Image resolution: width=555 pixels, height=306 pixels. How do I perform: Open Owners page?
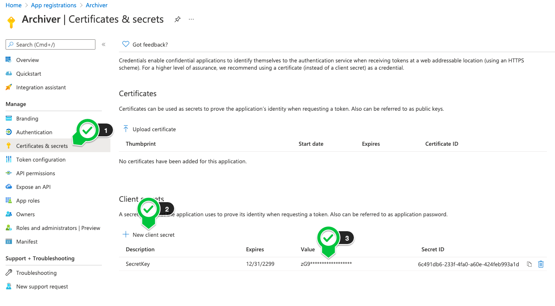(x=25, y=214)
